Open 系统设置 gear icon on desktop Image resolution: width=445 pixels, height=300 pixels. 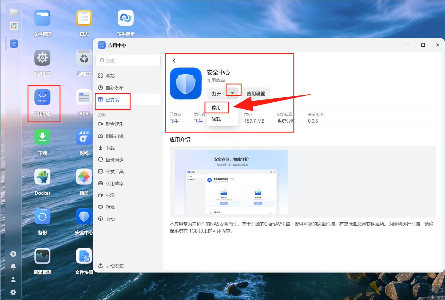[42, 58]
